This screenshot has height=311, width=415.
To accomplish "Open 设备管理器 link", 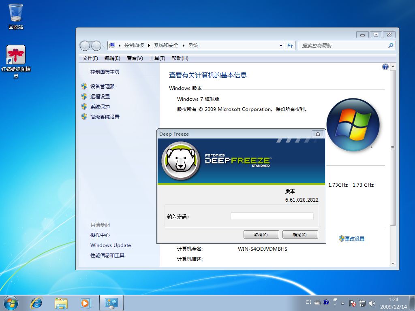I will point(103,86).
